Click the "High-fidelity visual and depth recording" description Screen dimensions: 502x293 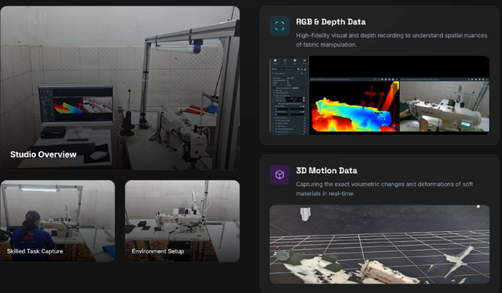tap(392, 40)
